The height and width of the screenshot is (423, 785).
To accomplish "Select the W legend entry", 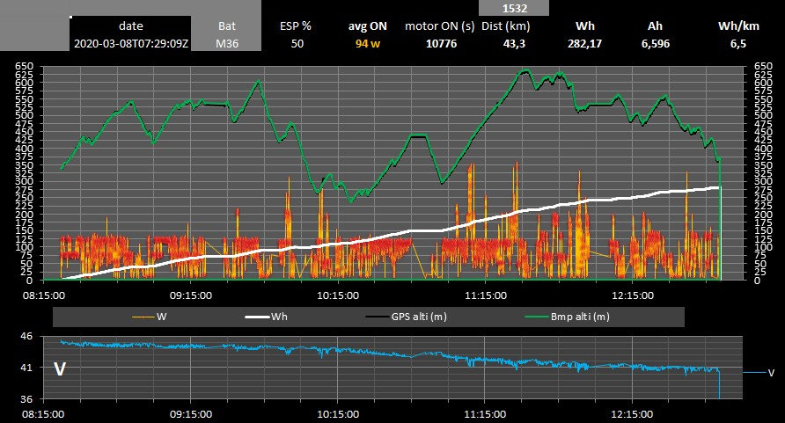I will tap(150, 317).
